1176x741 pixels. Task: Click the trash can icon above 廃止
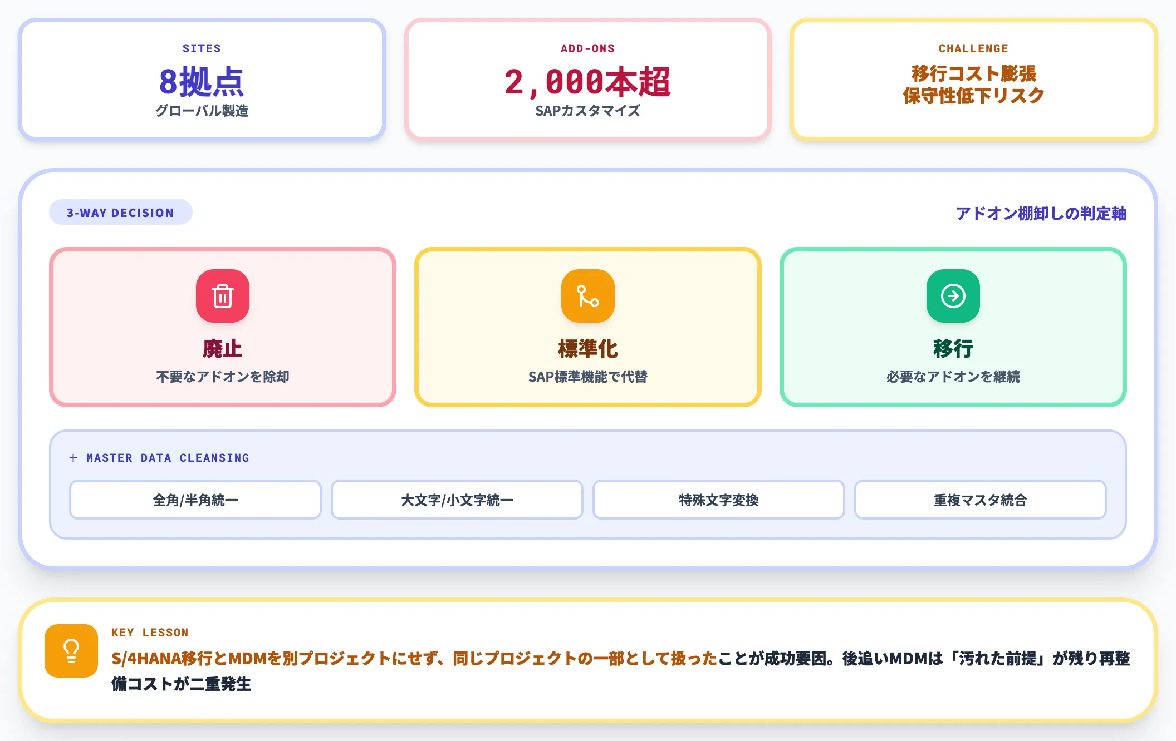[223, 296]
